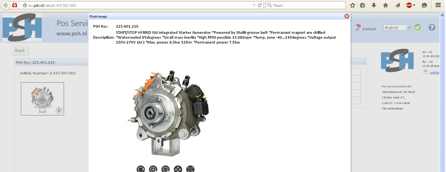The width and height of the screenshot is (446, 172).
Task: Click the rotate image icon in viewer
Action: (x=141, y=169)
